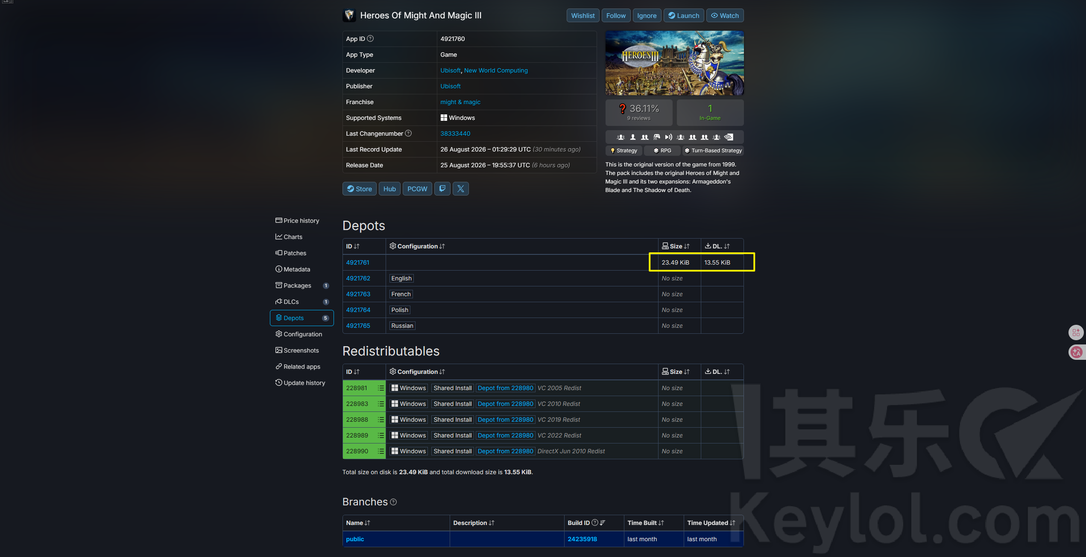This screenshot has width=1086, height=557.
Task: Open build ID 24235918 link
Action: [582, 539]
